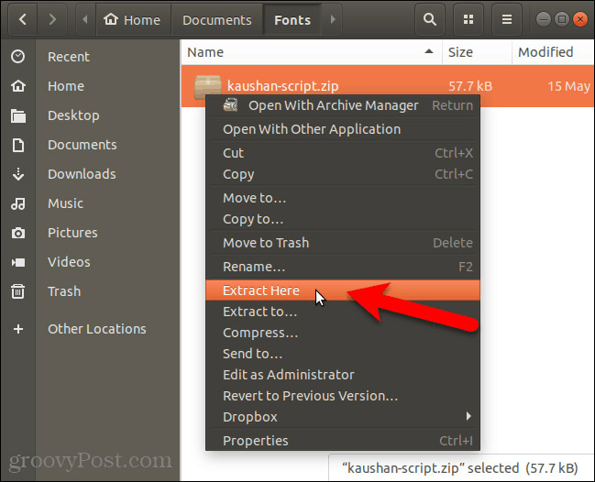Choose Properties from the context menu
This screenshot has width=595, height=482.
343,441
